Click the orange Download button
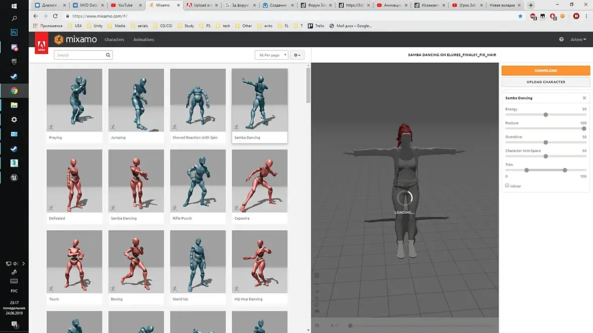 (546, 71)
